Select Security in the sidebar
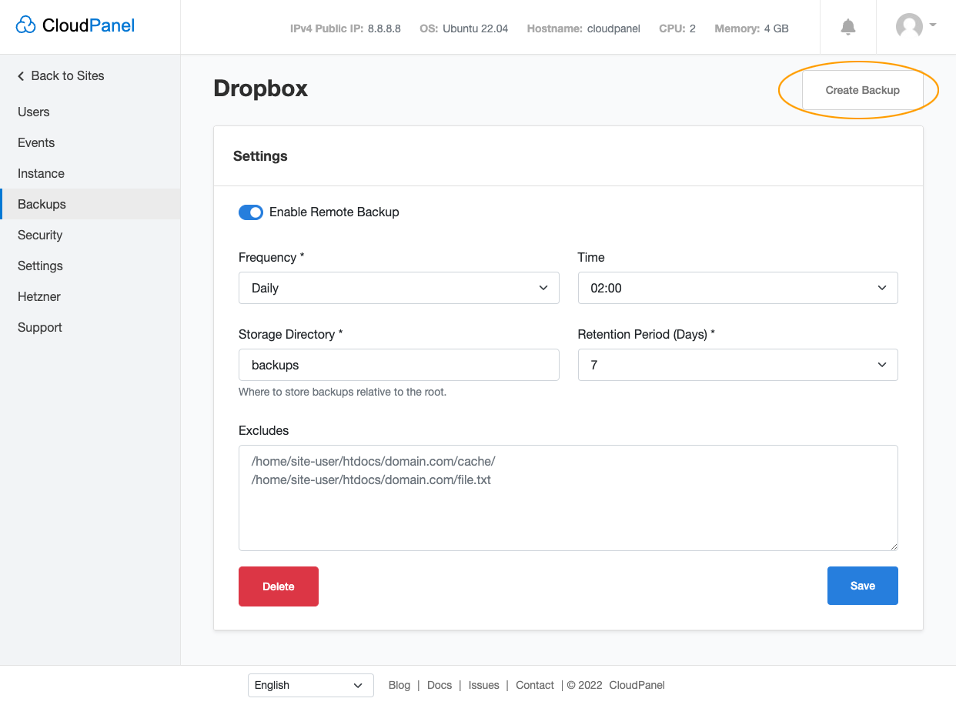956x705 pixels. click(x=40, y=235)
